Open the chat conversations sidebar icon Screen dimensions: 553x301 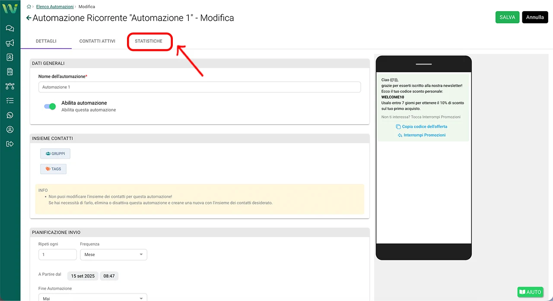10,28
